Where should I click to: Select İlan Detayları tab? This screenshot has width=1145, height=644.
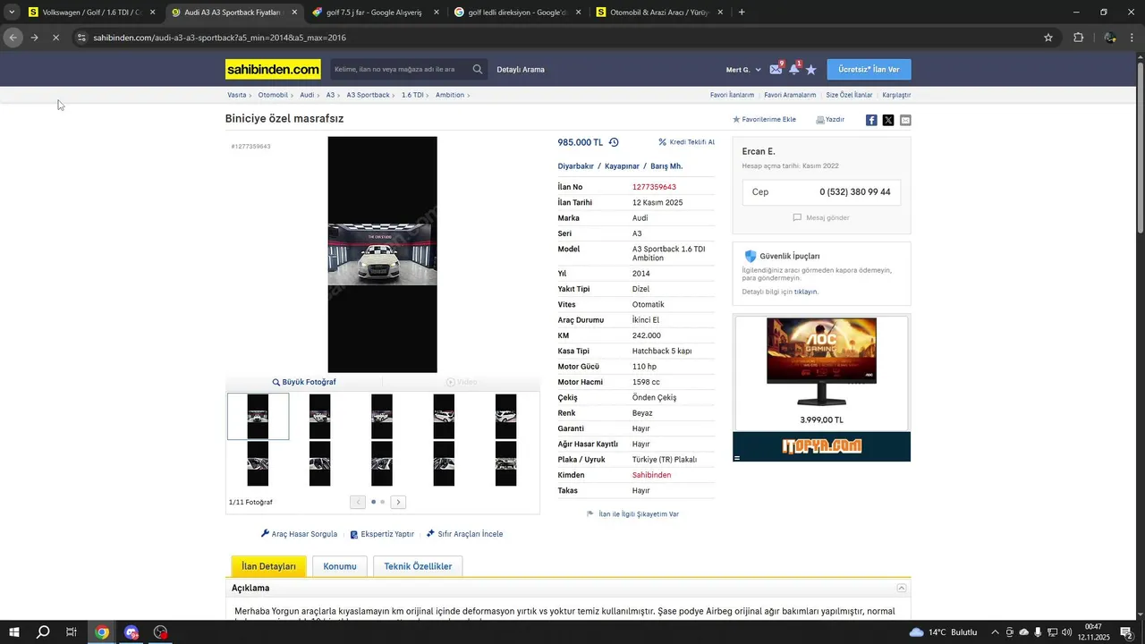pos(268,566)
